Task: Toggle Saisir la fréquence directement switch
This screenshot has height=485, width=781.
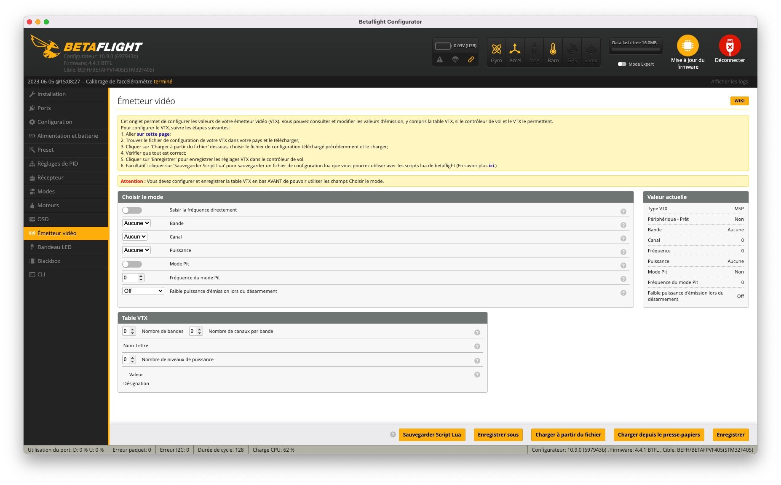Action: 132,210
